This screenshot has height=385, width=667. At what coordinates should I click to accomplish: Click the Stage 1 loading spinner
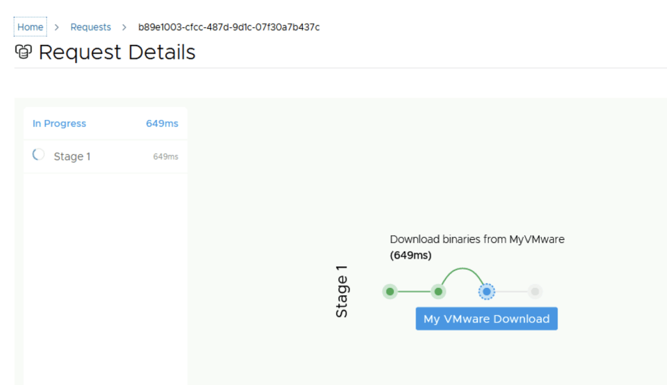click(x=38, y=155)
